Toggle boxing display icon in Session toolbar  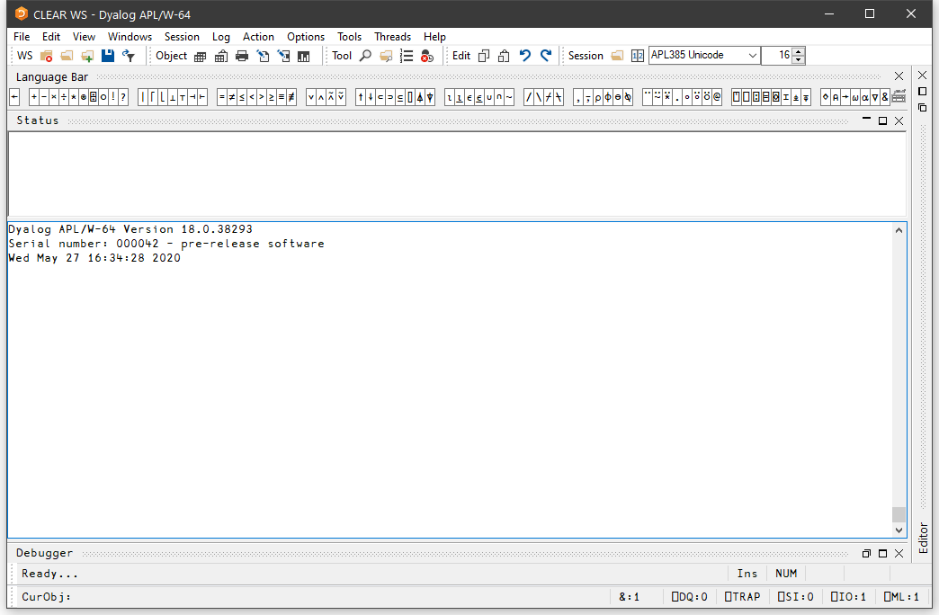637,56
